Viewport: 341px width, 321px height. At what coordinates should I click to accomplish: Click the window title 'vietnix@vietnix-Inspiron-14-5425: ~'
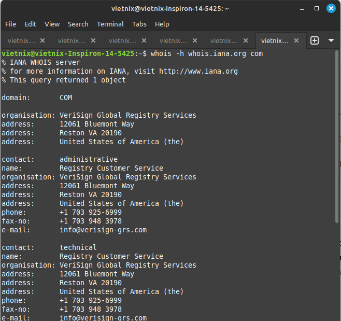tap(170, 9)
